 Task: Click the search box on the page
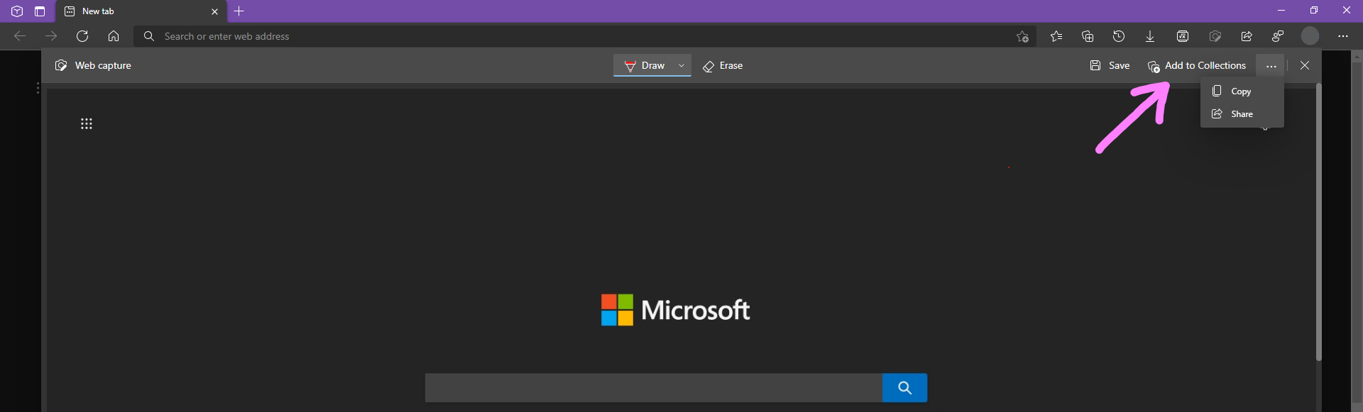click(x=654, y=388)
